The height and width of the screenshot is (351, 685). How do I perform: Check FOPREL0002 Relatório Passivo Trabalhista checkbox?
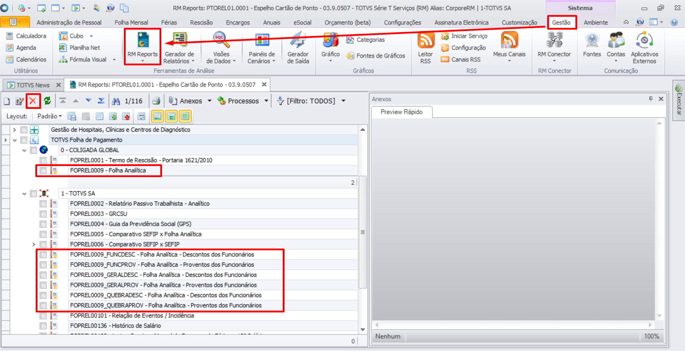pyautogui.click(x=43, y=204)
